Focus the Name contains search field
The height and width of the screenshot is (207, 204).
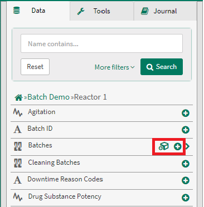point(101,43)
